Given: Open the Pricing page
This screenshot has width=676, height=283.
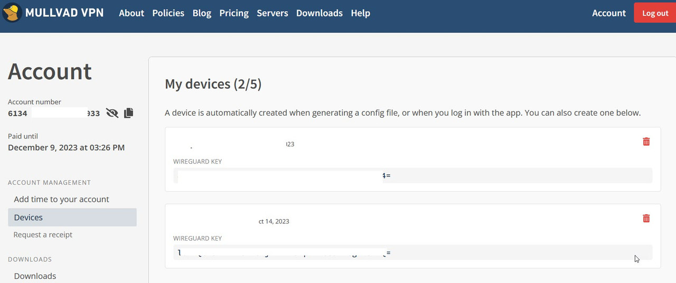Looking at the screenshot, I should [234, 13].
